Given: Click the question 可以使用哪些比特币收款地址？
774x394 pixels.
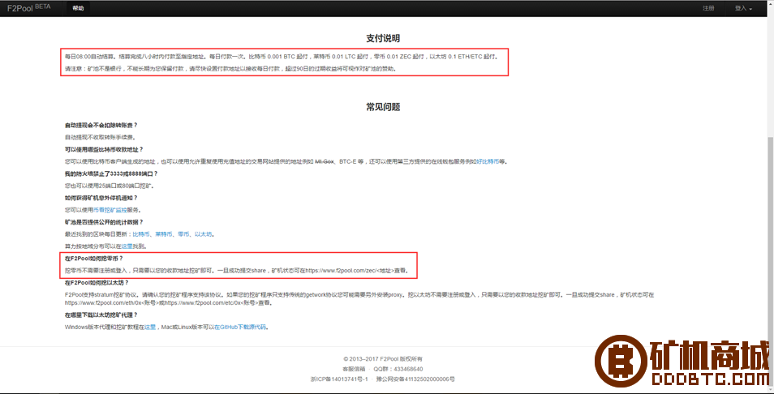Looking at the screenshot, I should [x=104, y=149].
